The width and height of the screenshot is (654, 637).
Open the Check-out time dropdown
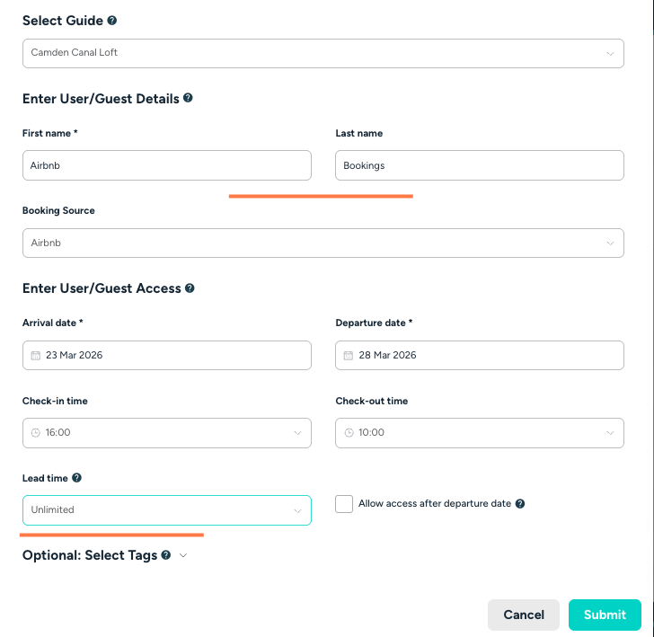480,432
